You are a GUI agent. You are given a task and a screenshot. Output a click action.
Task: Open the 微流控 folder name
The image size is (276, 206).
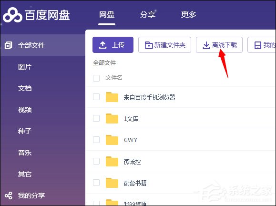tap(132, 162)
